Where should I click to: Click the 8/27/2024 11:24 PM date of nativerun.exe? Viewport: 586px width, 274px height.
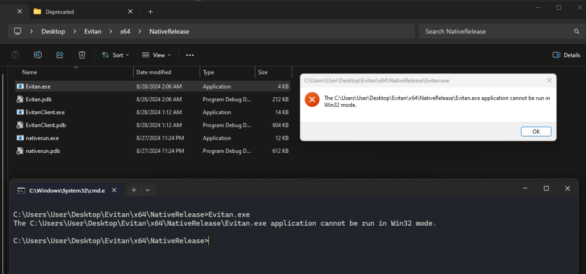coord(160,138)
